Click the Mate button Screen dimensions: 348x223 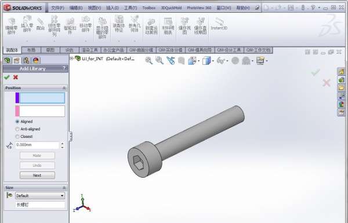coord(37,155)
